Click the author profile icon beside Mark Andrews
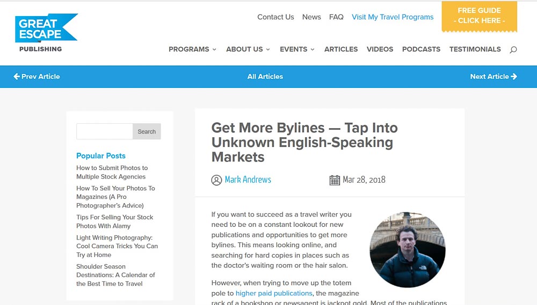Screen dimensions: 537x305 coord(216,180)
